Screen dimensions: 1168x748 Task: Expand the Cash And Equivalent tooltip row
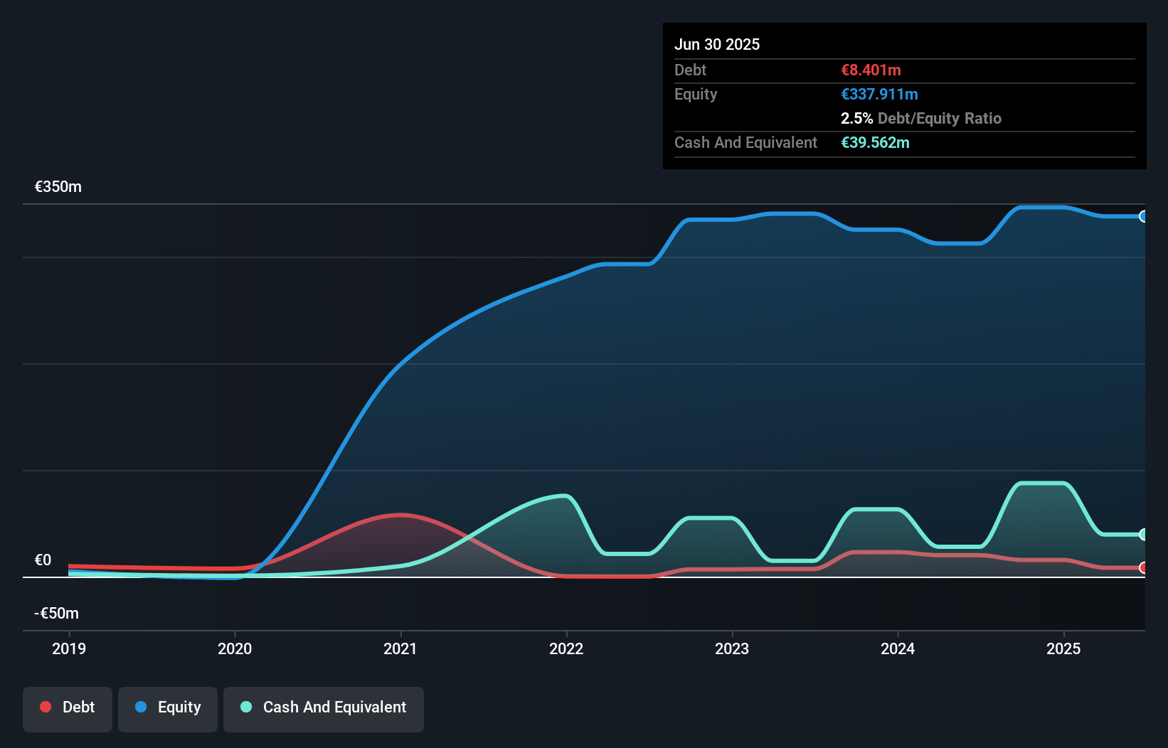coord(745,142)
